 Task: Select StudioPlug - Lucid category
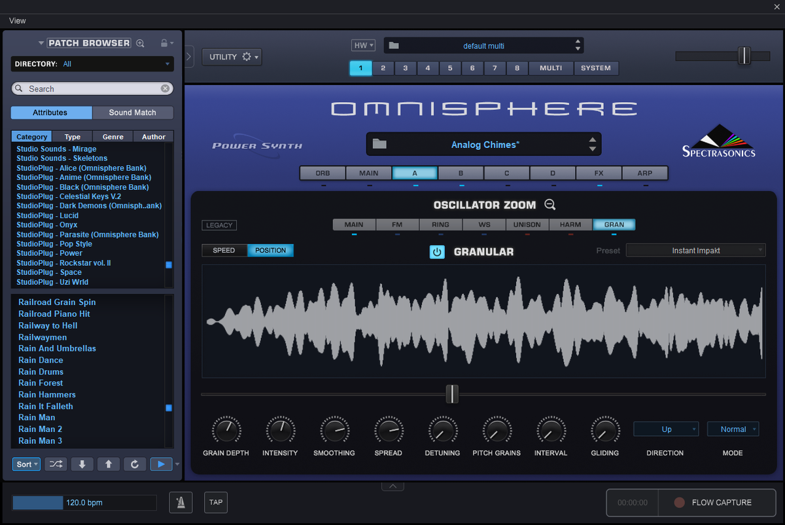47,215
